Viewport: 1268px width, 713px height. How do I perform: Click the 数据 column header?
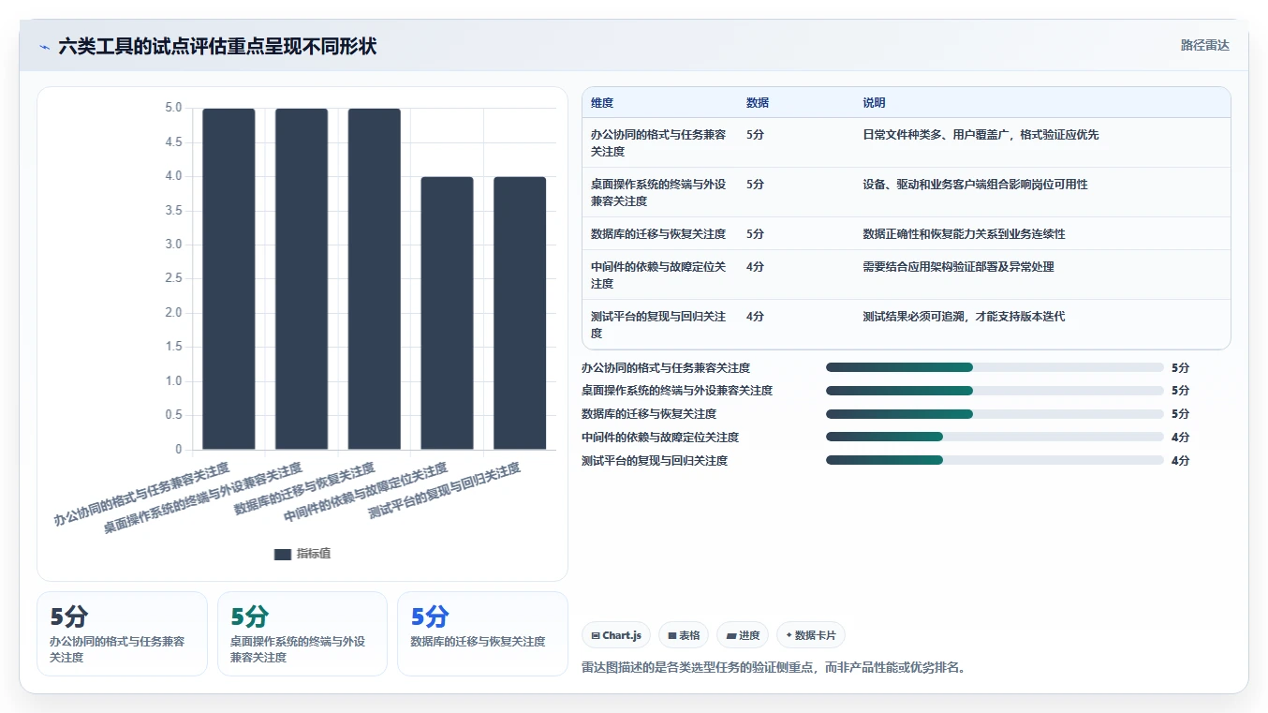pyautogui.click(x=758, y=103)
